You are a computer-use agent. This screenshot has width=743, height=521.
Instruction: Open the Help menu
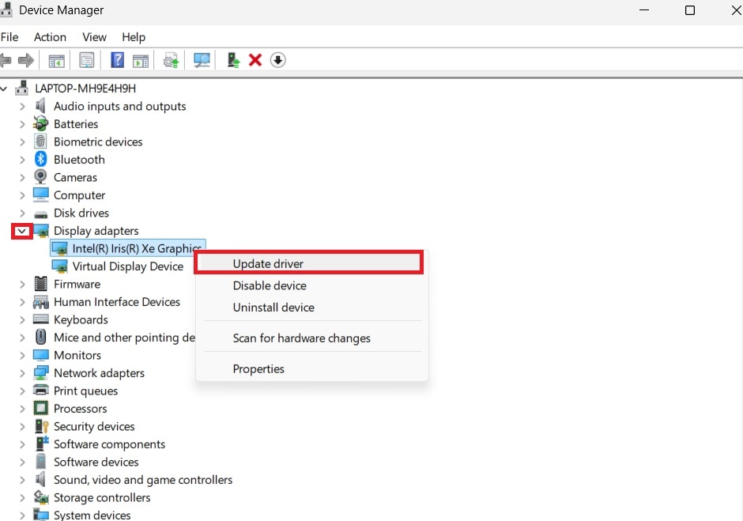pyautogui.click(x=134, y=37)
